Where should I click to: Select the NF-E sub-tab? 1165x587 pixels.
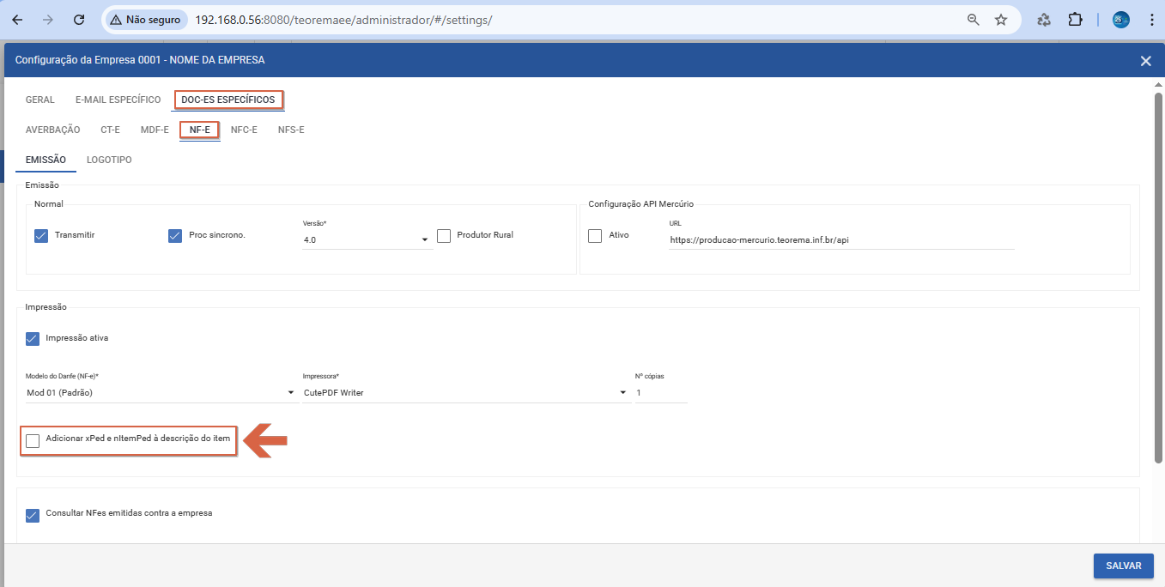pyautogui.click(x=200, y=130)
